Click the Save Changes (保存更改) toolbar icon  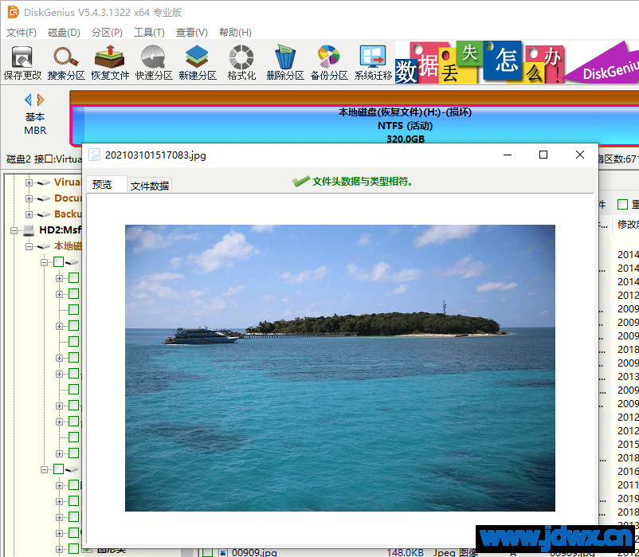pyautogui.click(x=22, y=63)
